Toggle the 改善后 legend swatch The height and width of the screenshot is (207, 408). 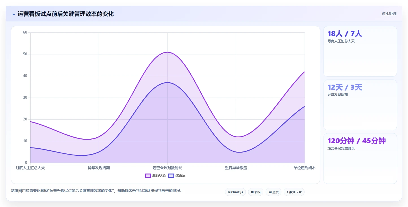pyautogui.click(x=171, y=175)
